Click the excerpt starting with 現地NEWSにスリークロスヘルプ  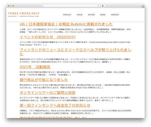75,61
